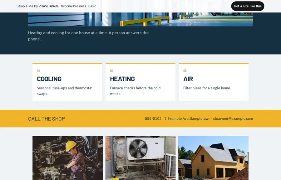Click the 'Sample site by PHASEGRADE' banner text

[x=56, y=6]
